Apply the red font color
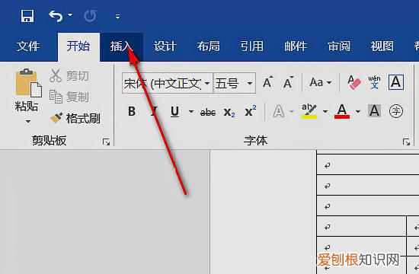Image resolution: width=419 pixels, height=274 pixels. (x=342, y=111)
